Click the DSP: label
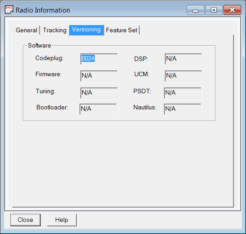Screen dimensions: 246x234 (x=141, y=59)
